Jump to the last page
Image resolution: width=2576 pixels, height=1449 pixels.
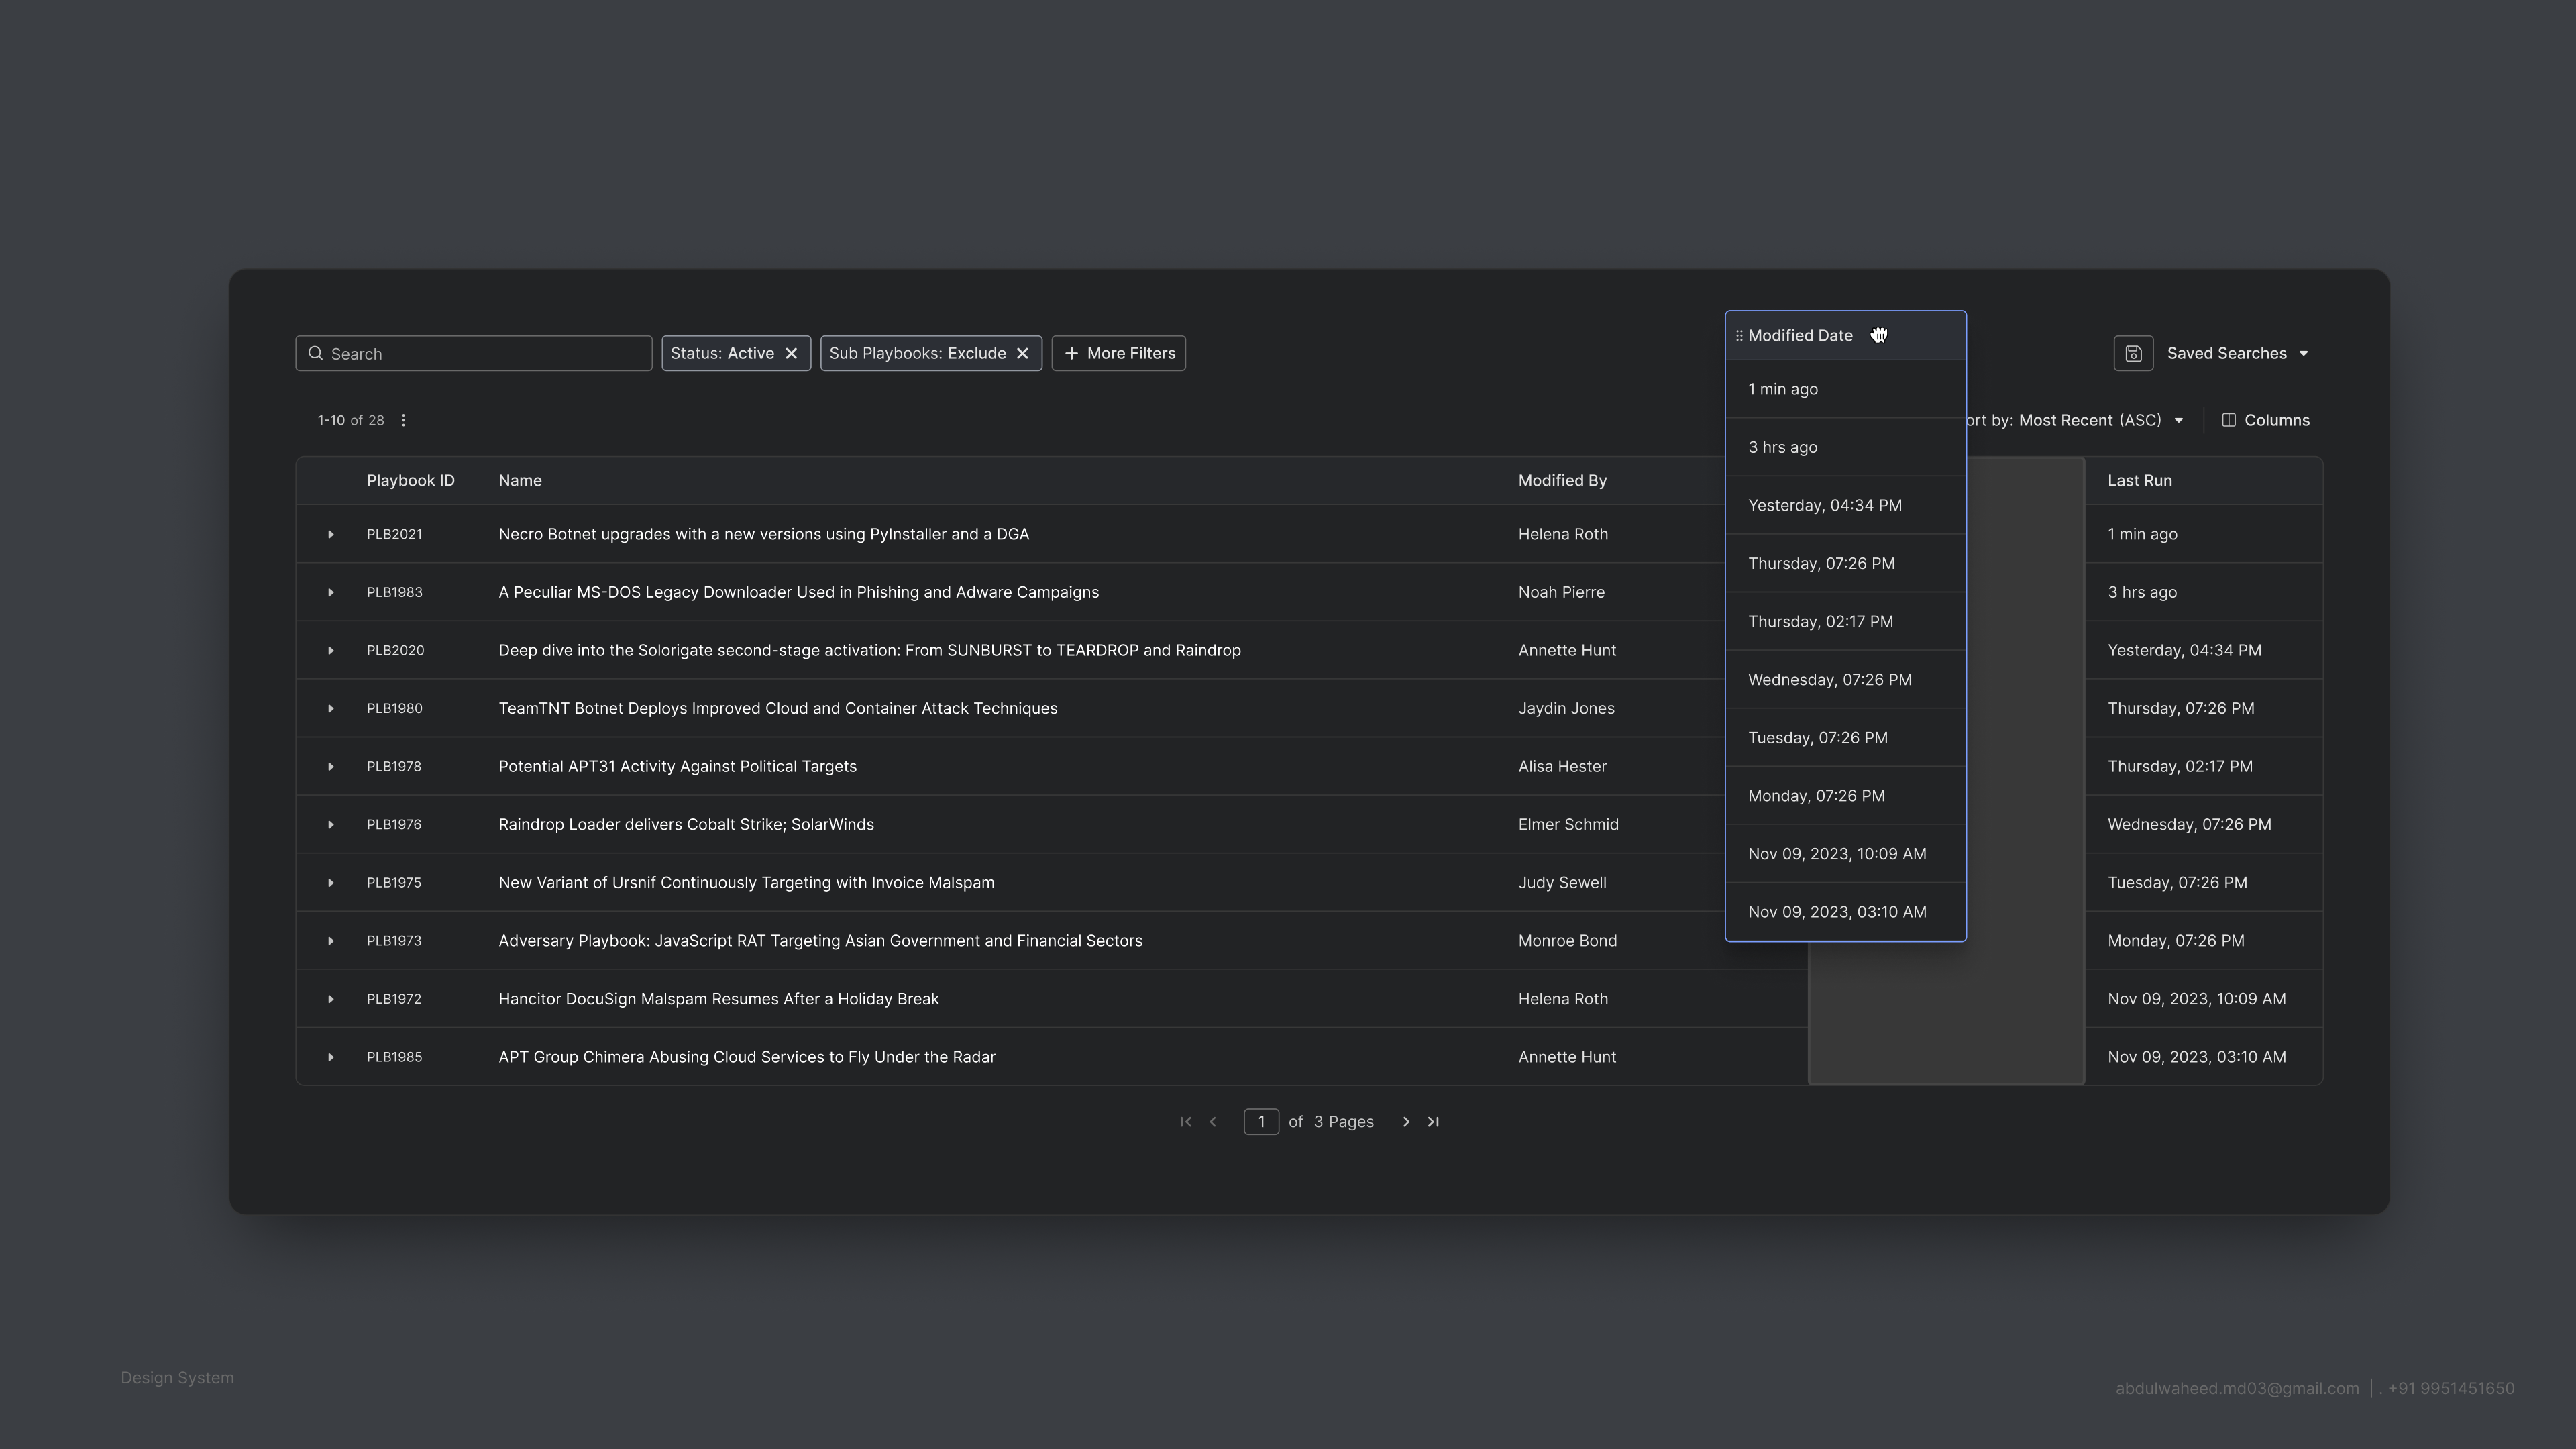(1433, 1122)
